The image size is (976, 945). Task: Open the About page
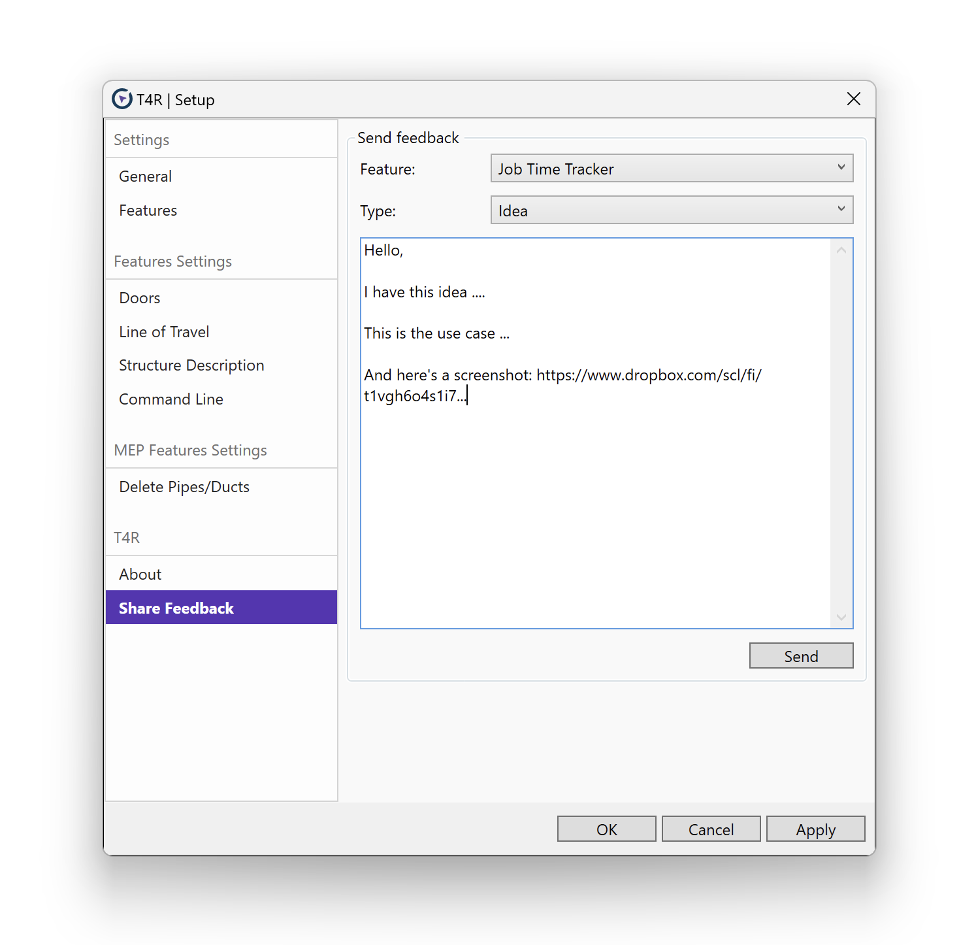(140, 574)
